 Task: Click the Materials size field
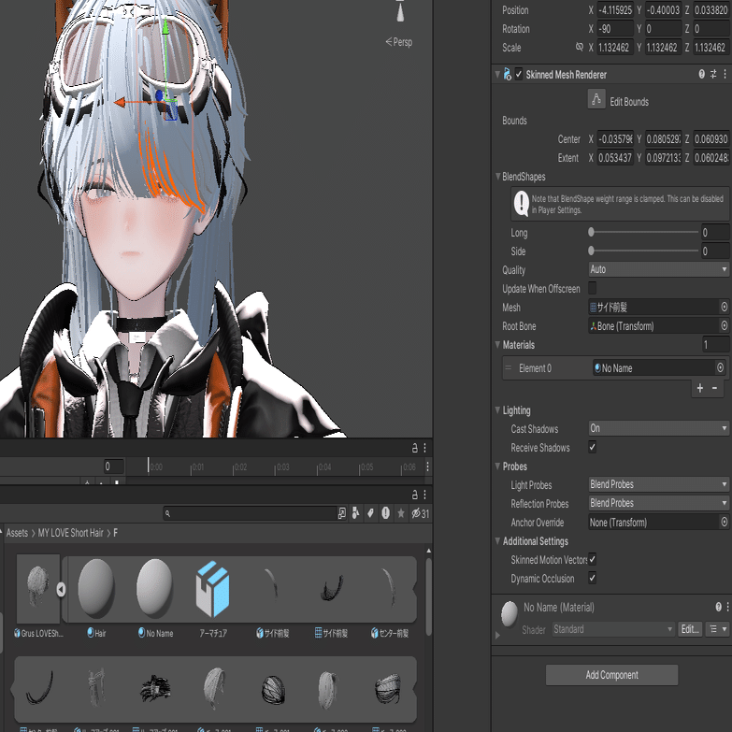(716, 345)
